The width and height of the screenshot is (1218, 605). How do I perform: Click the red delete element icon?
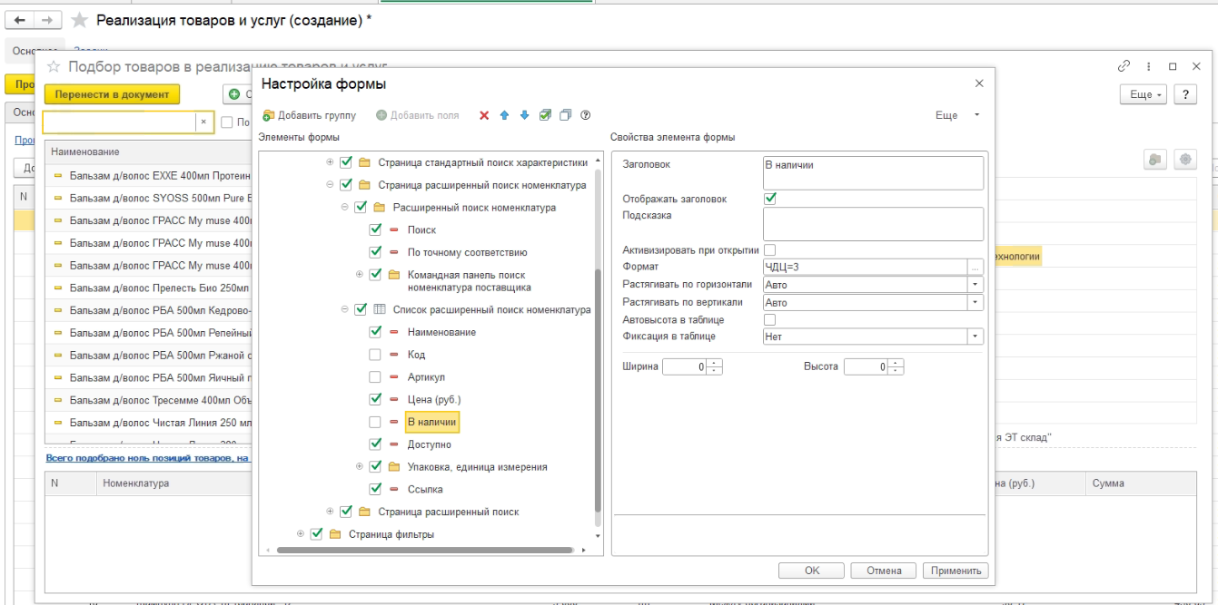(484, 115)
